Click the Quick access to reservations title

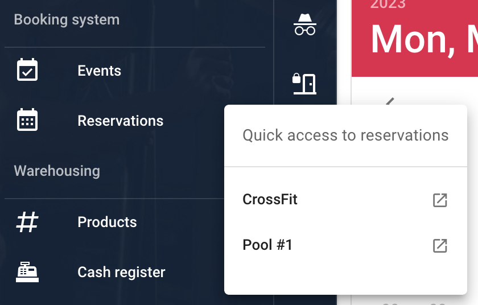tap(345, 135)
